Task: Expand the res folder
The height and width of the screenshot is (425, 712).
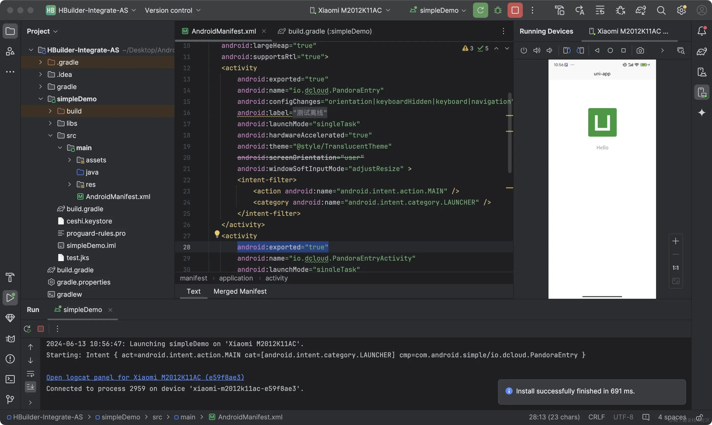Action: point(69,185)
